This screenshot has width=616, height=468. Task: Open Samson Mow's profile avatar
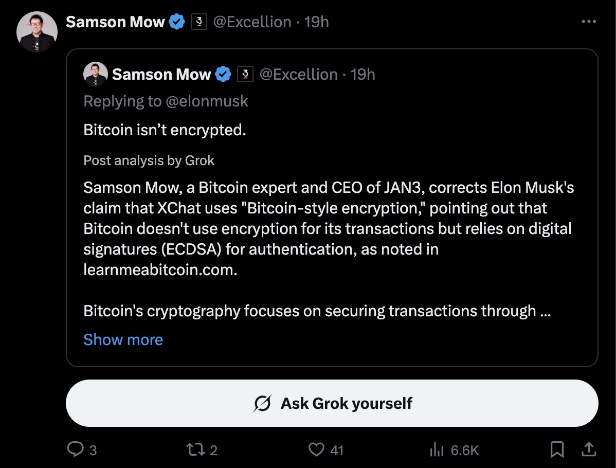[x=37, y=31]
